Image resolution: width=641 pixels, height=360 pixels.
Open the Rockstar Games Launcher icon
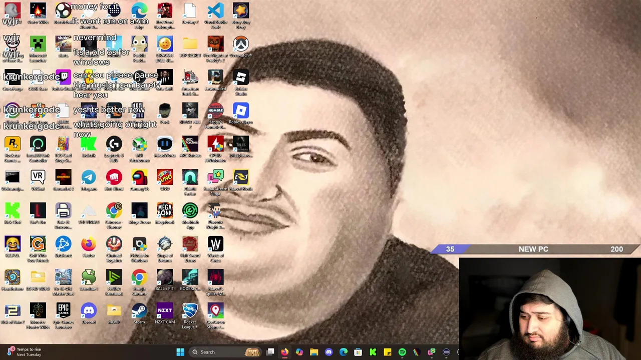point(13,149)
